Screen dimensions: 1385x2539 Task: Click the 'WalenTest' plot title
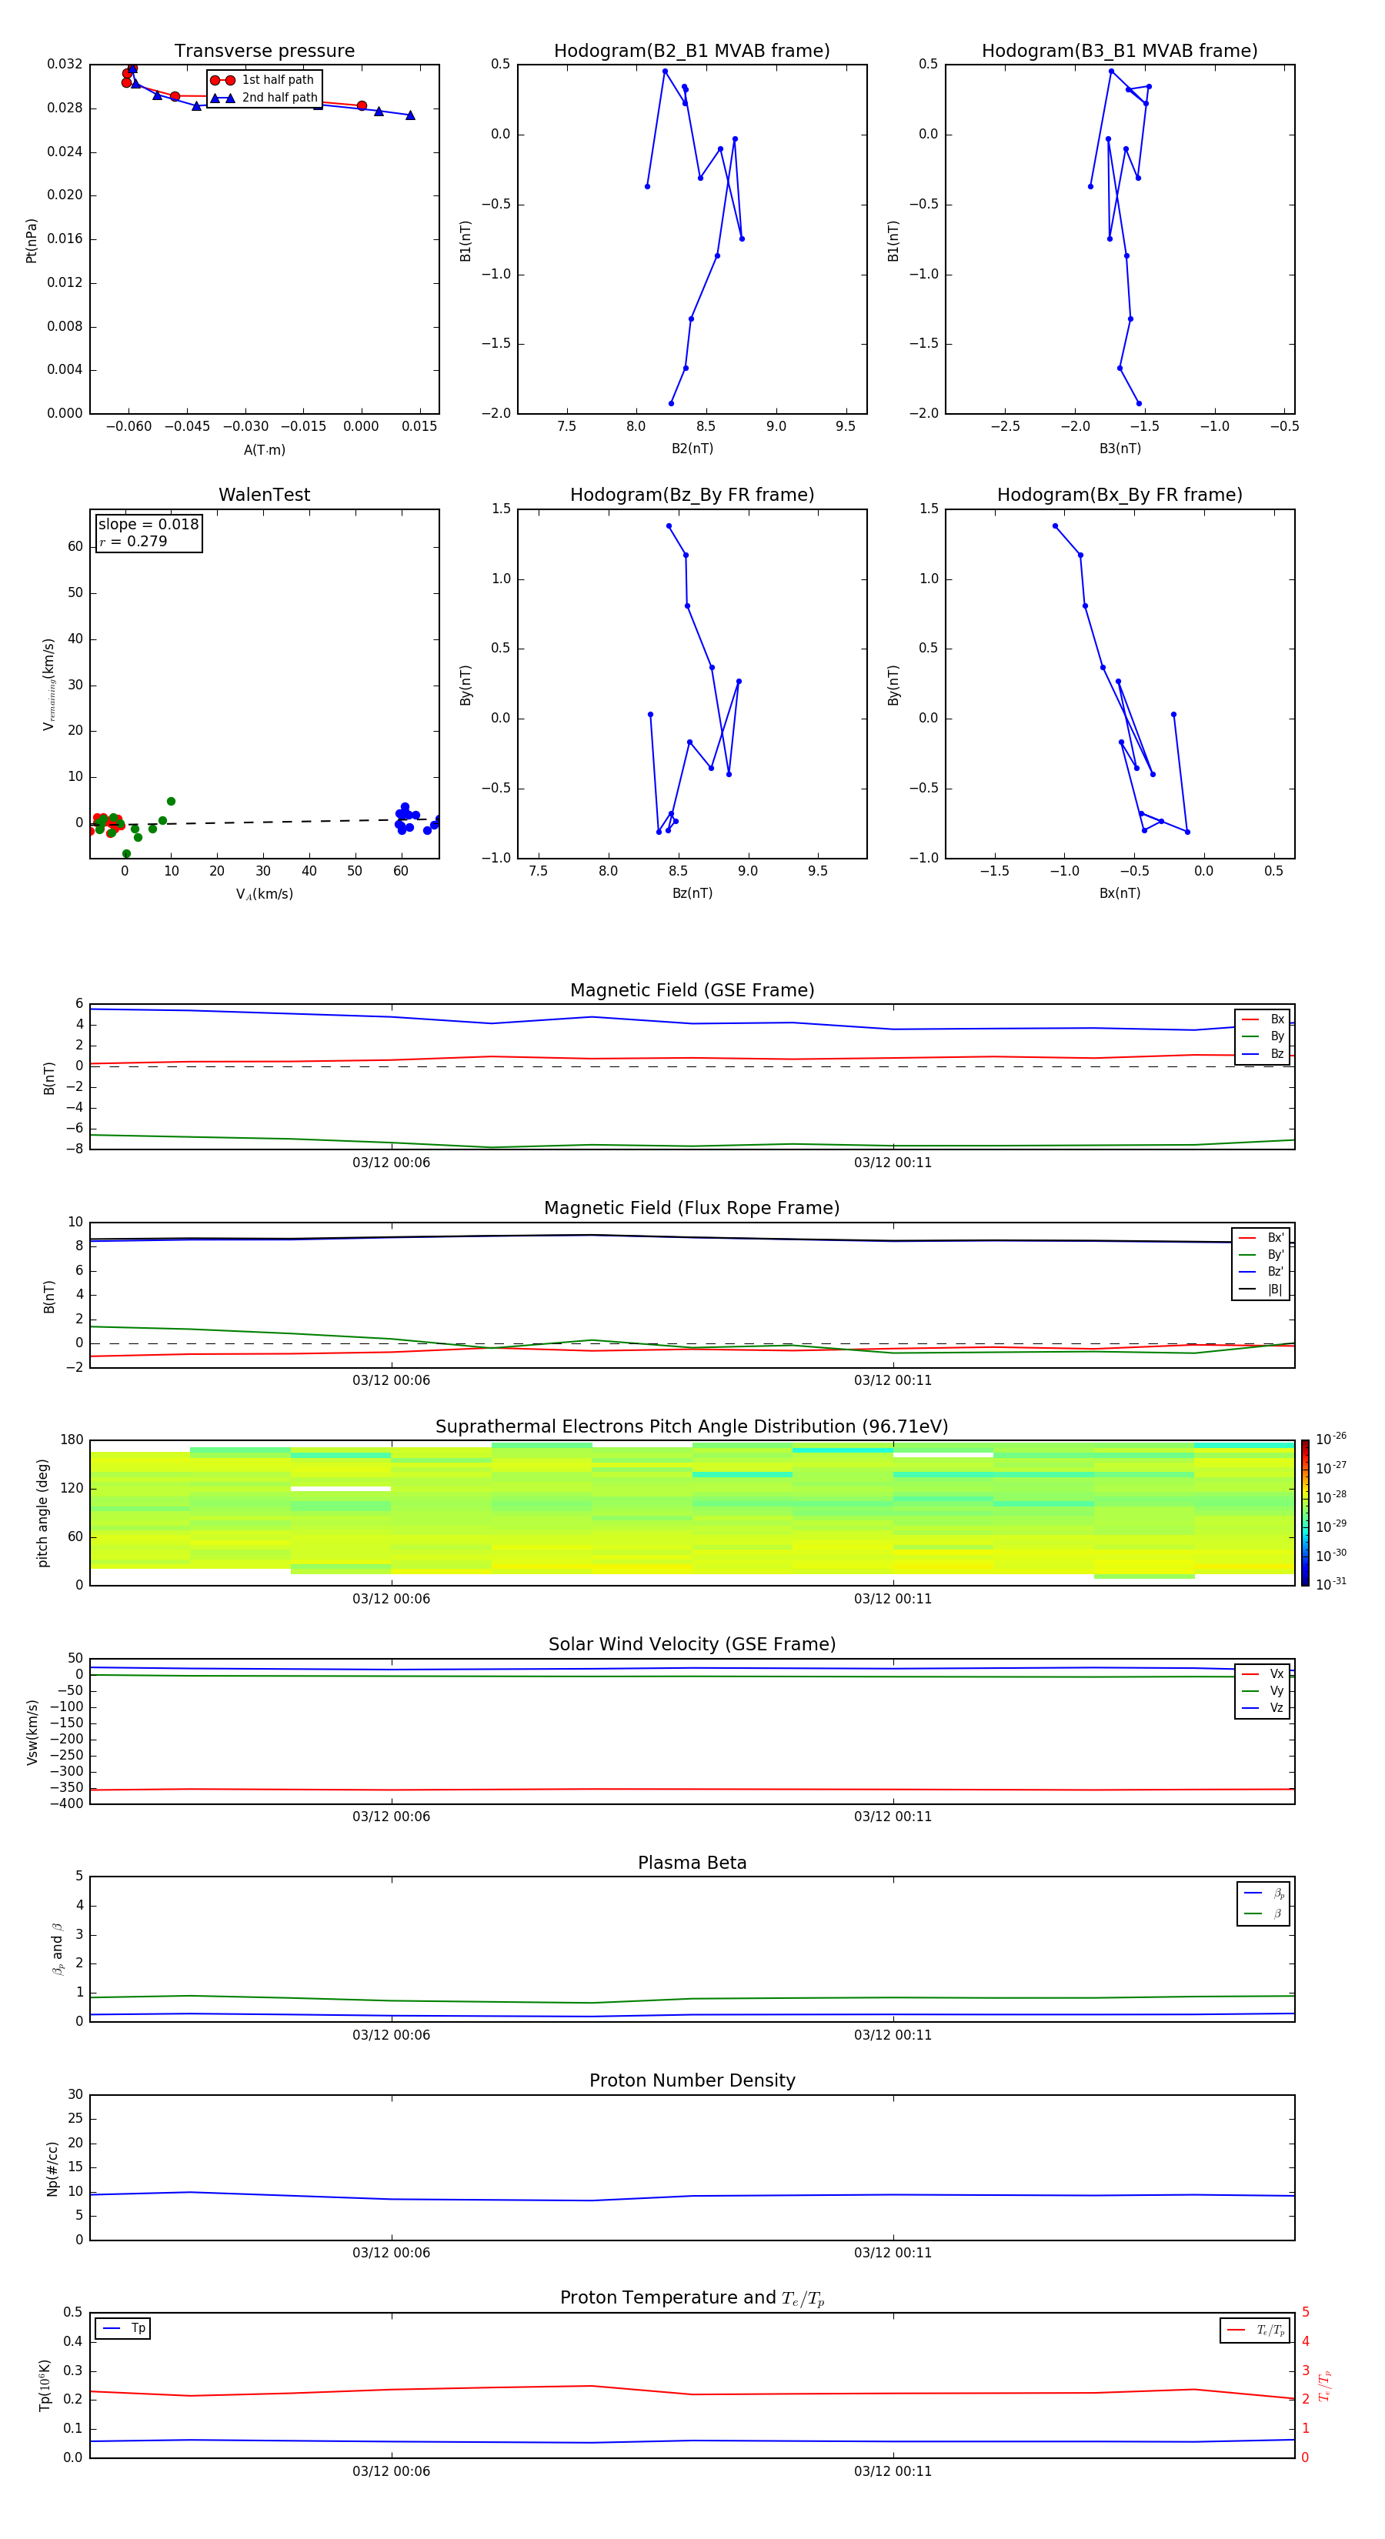coord(264,495)
